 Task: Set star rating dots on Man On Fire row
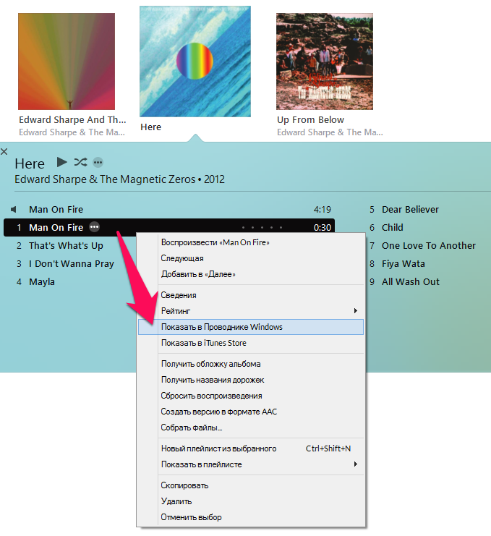pyautogui.click(x=262, y=227)
